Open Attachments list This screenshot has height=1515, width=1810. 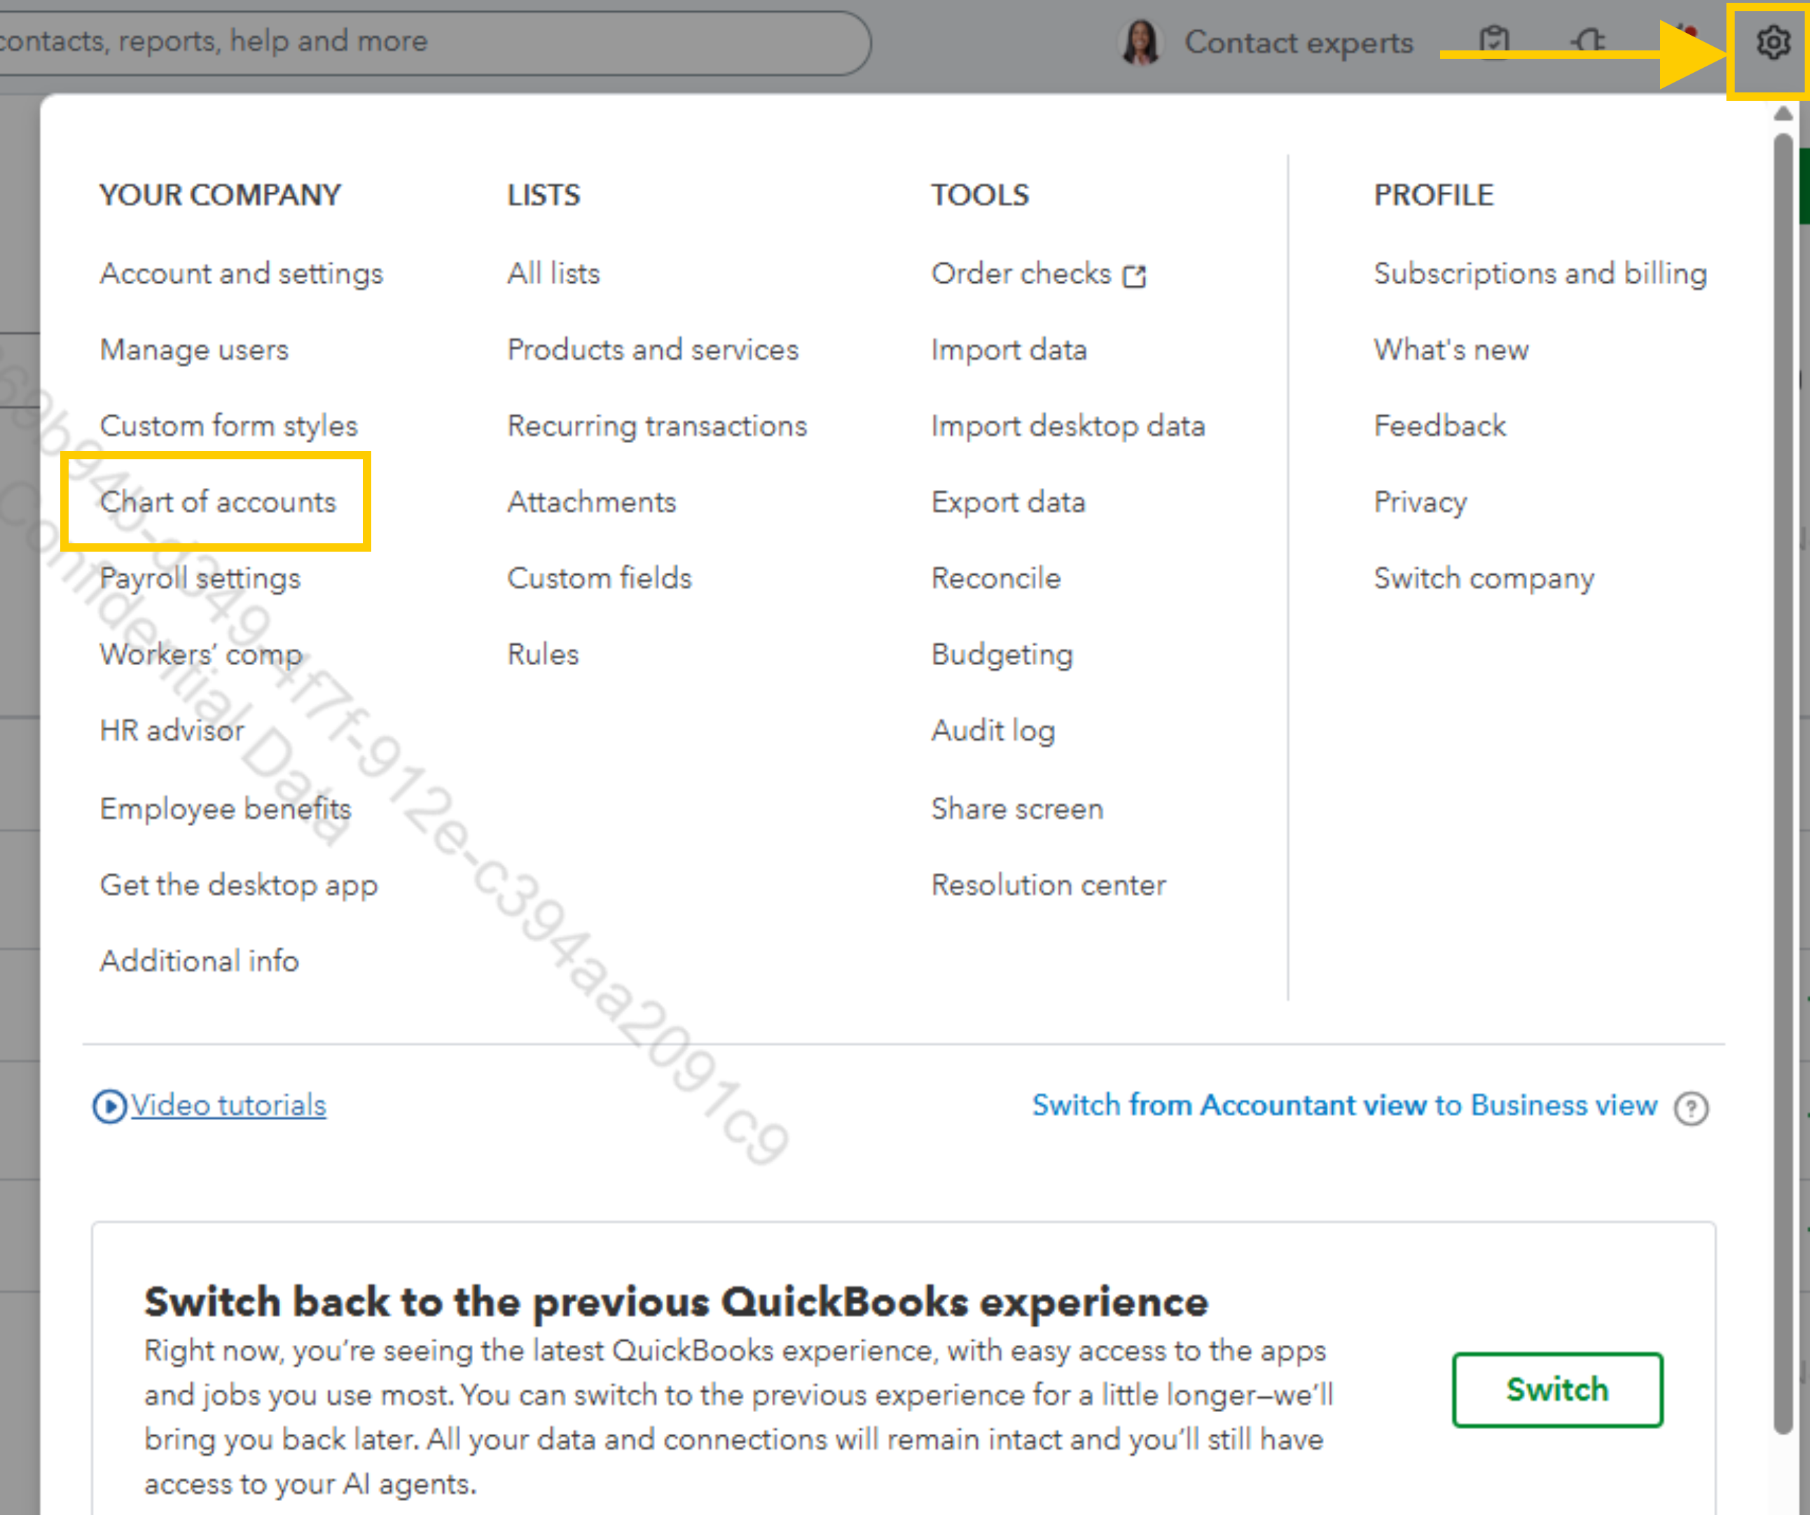point(591,502)
